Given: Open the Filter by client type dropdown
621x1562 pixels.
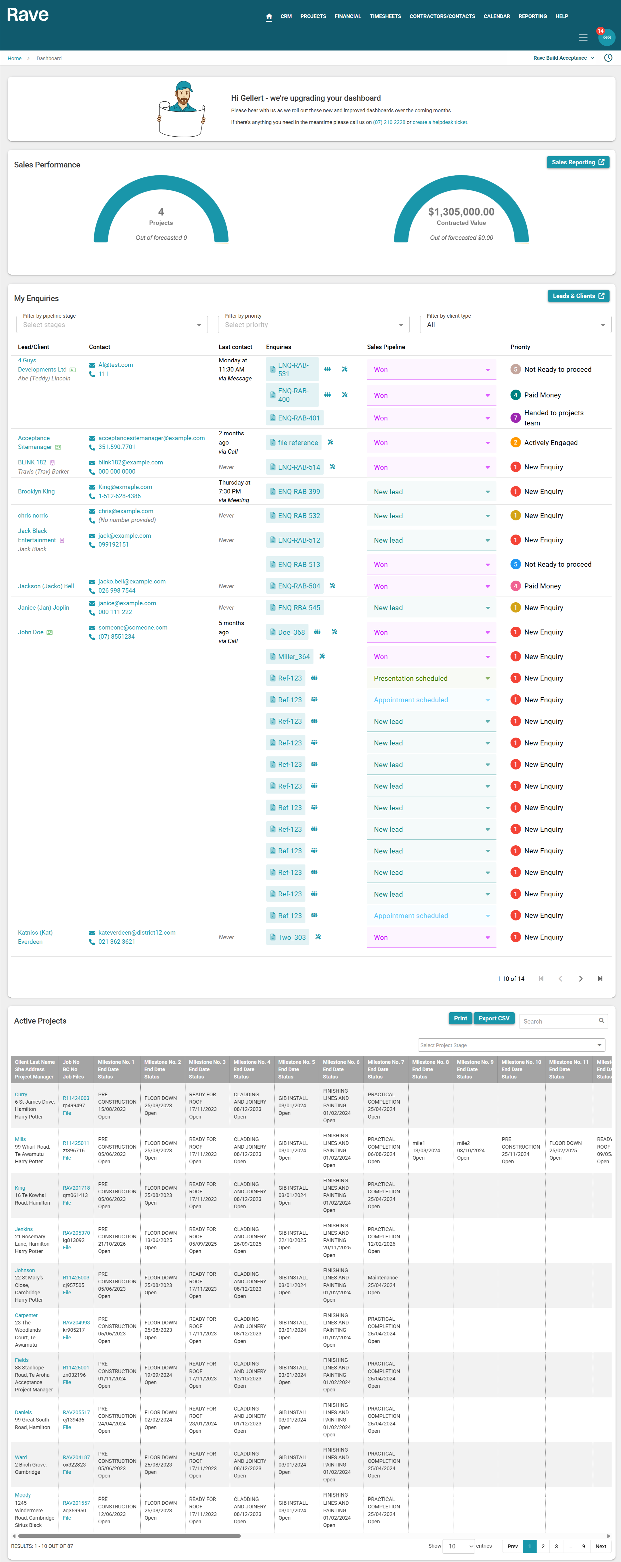Looking at the screenshot, I should [x=516, y=325].
